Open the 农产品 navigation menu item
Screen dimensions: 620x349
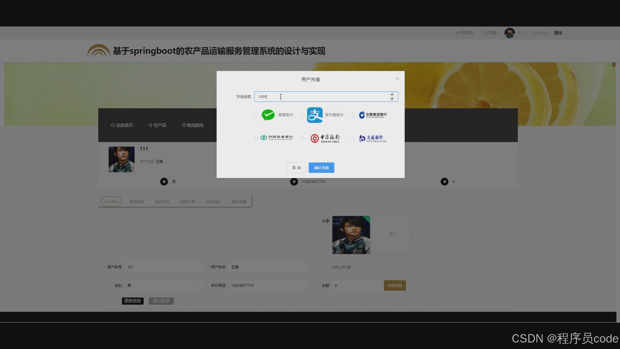pos(157,125)
